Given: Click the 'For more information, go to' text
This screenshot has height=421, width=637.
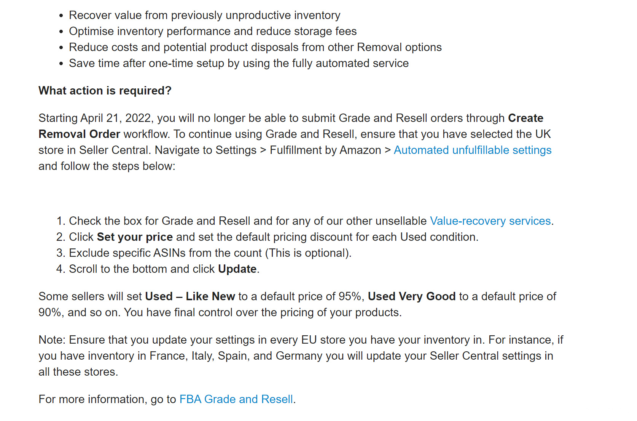Looking at the screenshot, I should tap(107, 399).
